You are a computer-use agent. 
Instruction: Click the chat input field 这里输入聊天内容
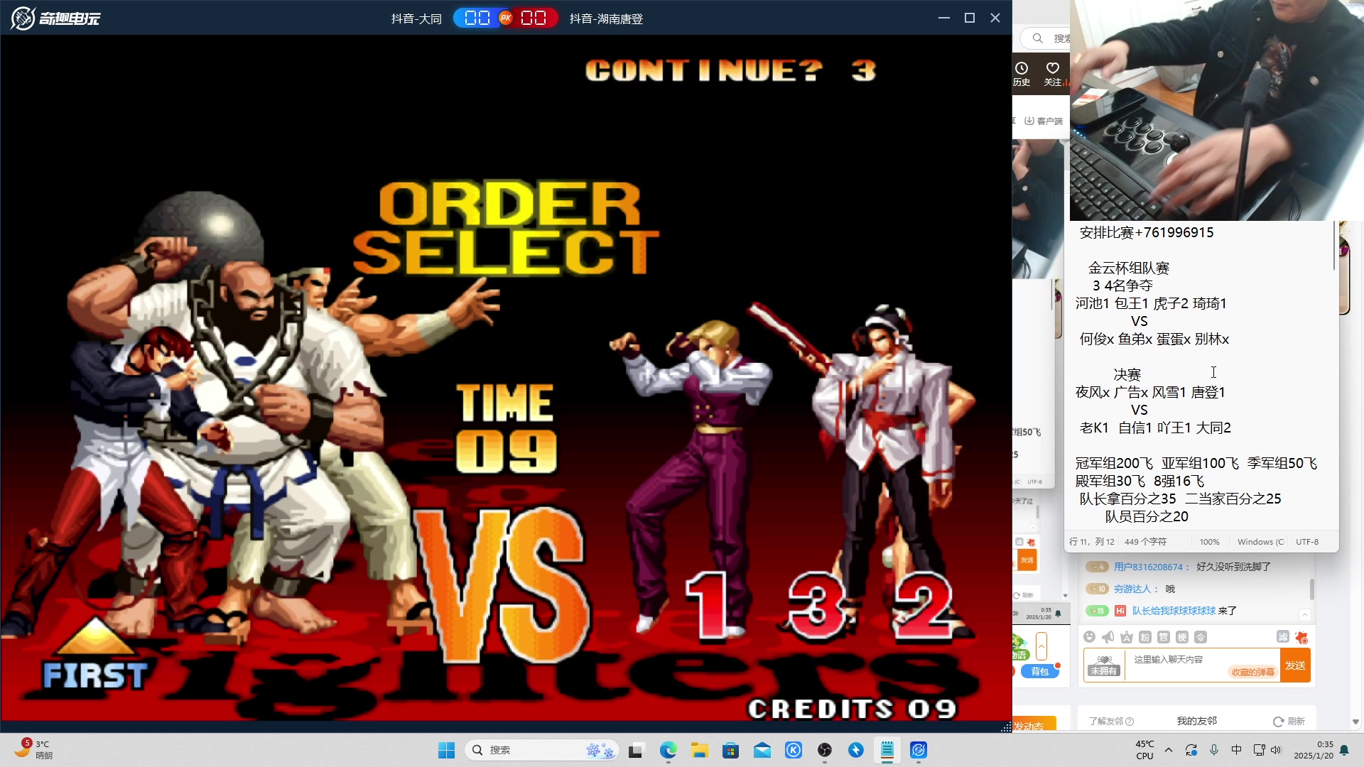[x=1203, y=665]
